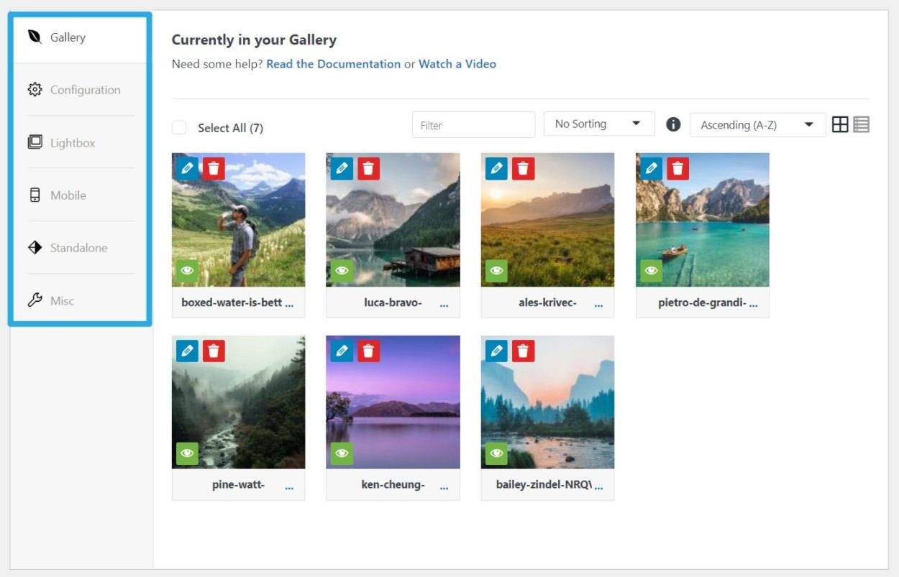Click the pine-watt- file name
Image resolution: width=899 pixels, height=577 pixels.
coord(238,485)
